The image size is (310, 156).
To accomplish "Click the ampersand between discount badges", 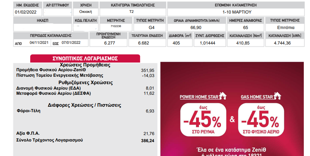I will [232, 119].
